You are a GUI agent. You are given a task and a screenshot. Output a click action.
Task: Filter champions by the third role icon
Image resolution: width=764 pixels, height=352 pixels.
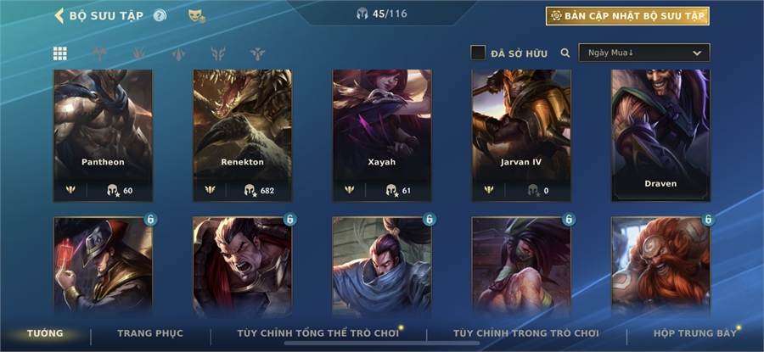point(178,53)
